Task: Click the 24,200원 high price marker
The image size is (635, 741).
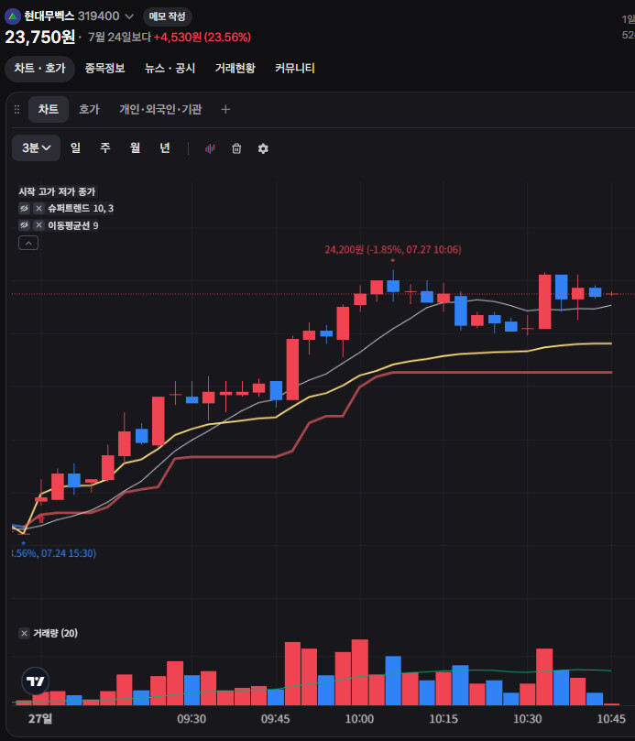Action: coord(392,249)
